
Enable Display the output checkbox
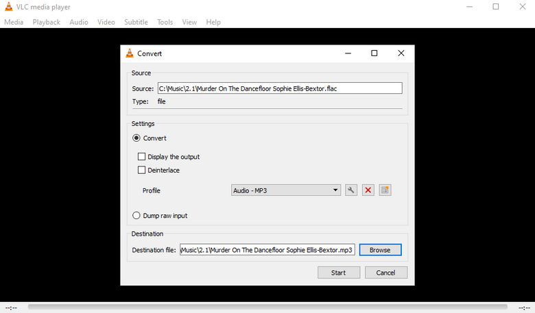click(141, 157)
